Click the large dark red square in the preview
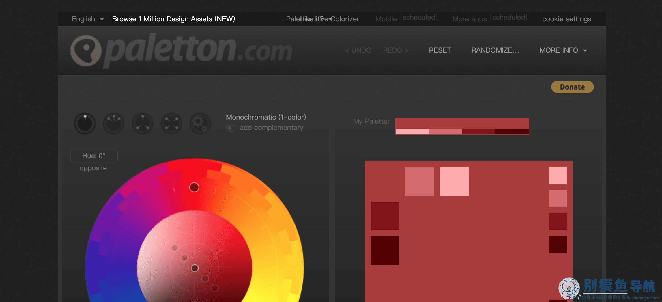Image resolution: width=662 pixels, height=302 pixels. pyautogui.click(x=385, y=216)
